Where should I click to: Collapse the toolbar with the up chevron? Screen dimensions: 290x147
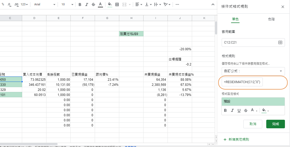click(x=213, y=5)
